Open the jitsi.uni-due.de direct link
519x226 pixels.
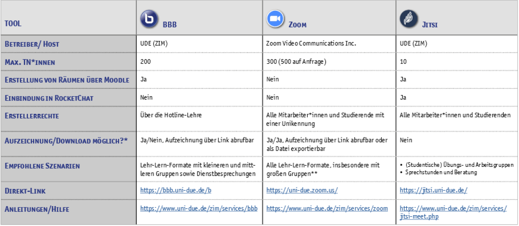[x=433, y=190]
